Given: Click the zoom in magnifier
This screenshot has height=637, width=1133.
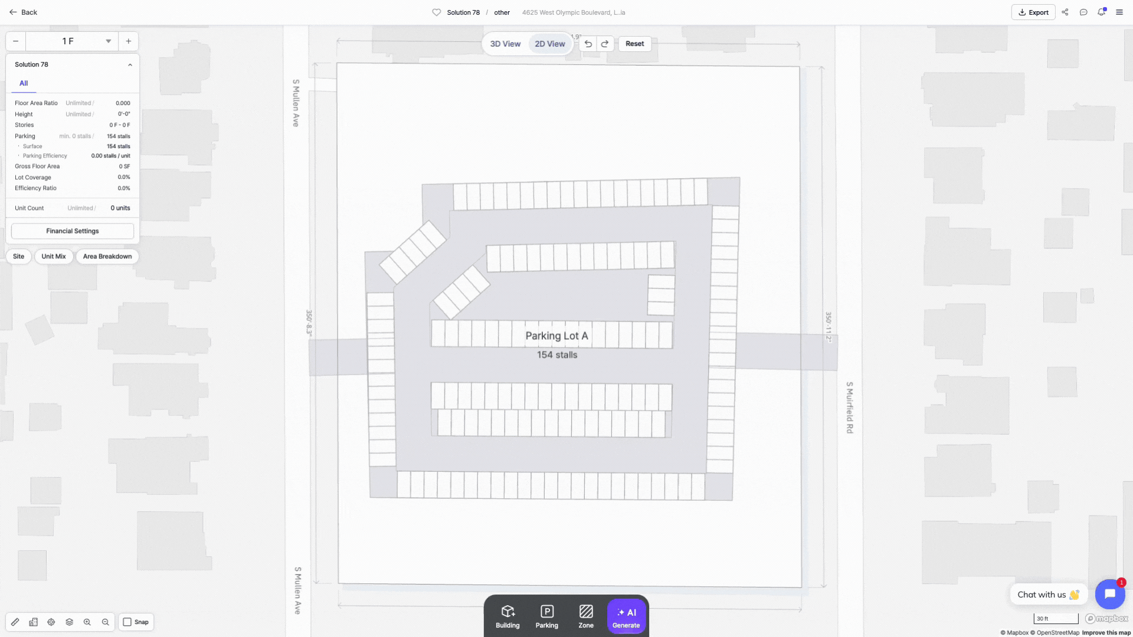Looking at the screenshot, I should [x=87, y=622].
